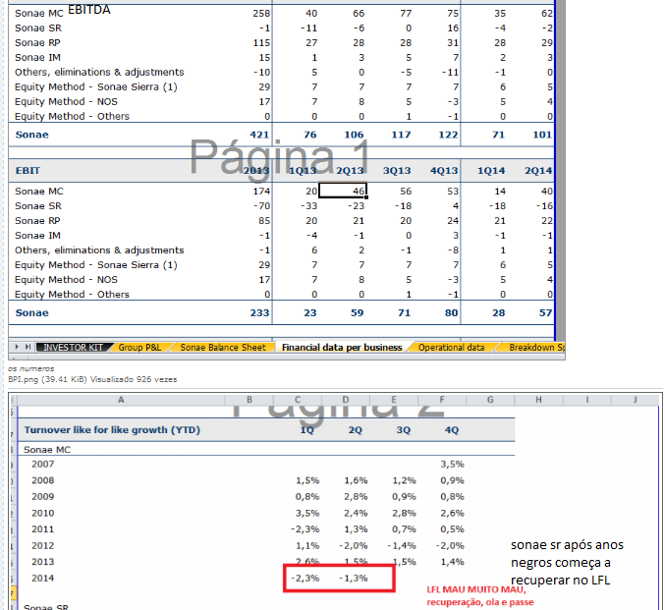
Task: Click Sonae SR EBIT value -70
Action: [x=262, y=206]
